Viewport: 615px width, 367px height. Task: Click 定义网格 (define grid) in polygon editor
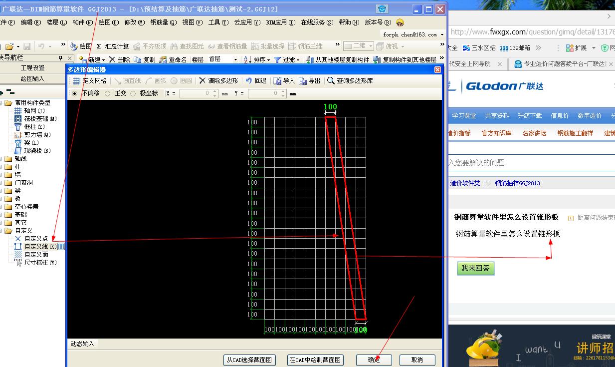pyautogui.click(x=90, y=81)
